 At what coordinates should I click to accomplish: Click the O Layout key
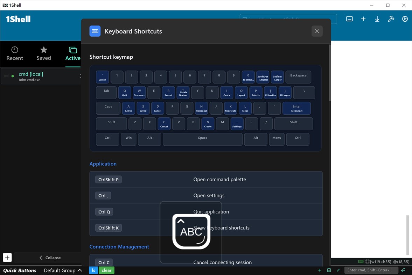click(241, 93)
